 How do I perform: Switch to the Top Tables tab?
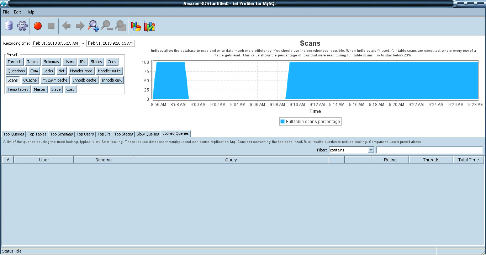click(37, 134)
